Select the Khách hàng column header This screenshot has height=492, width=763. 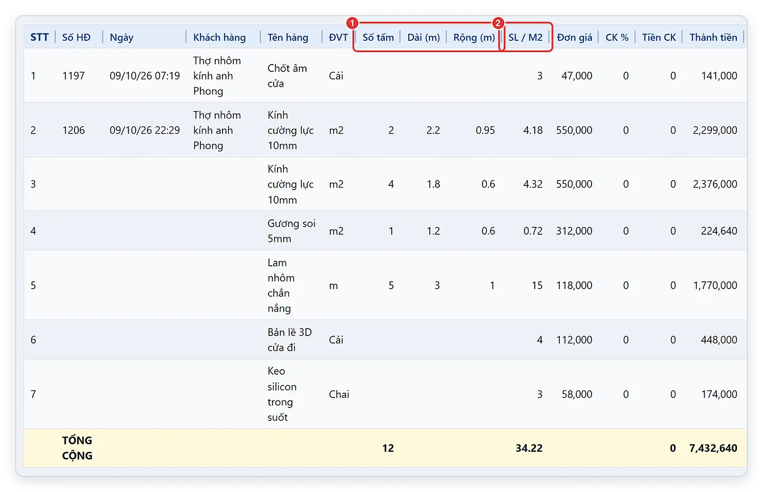point(219,37)
